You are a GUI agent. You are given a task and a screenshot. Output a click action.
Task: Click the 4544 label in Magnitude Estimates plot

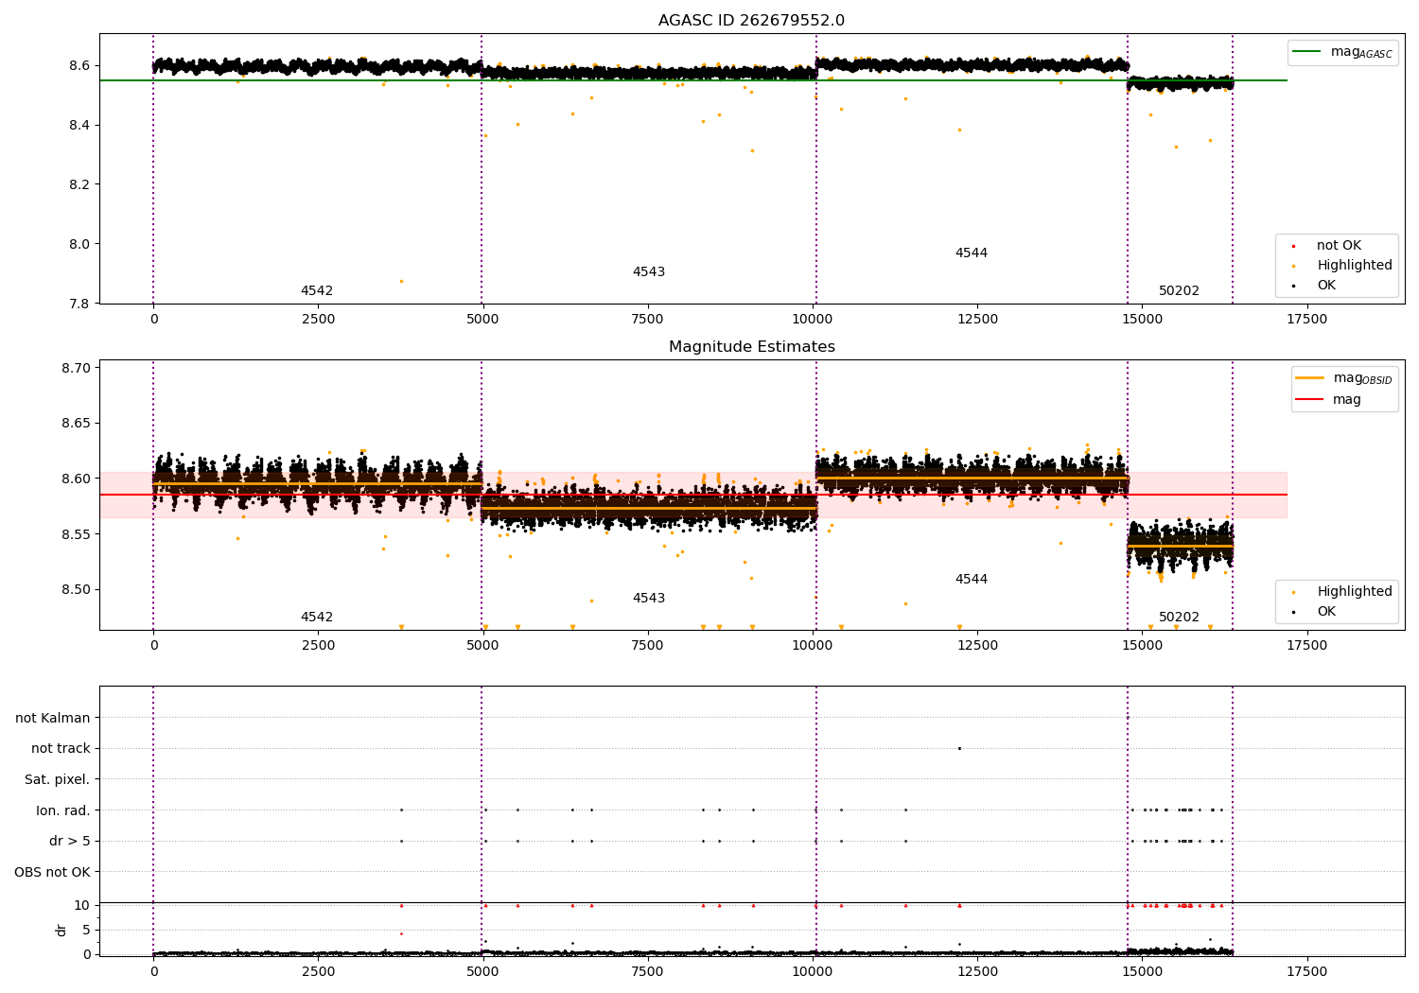[x=972, y=580]
